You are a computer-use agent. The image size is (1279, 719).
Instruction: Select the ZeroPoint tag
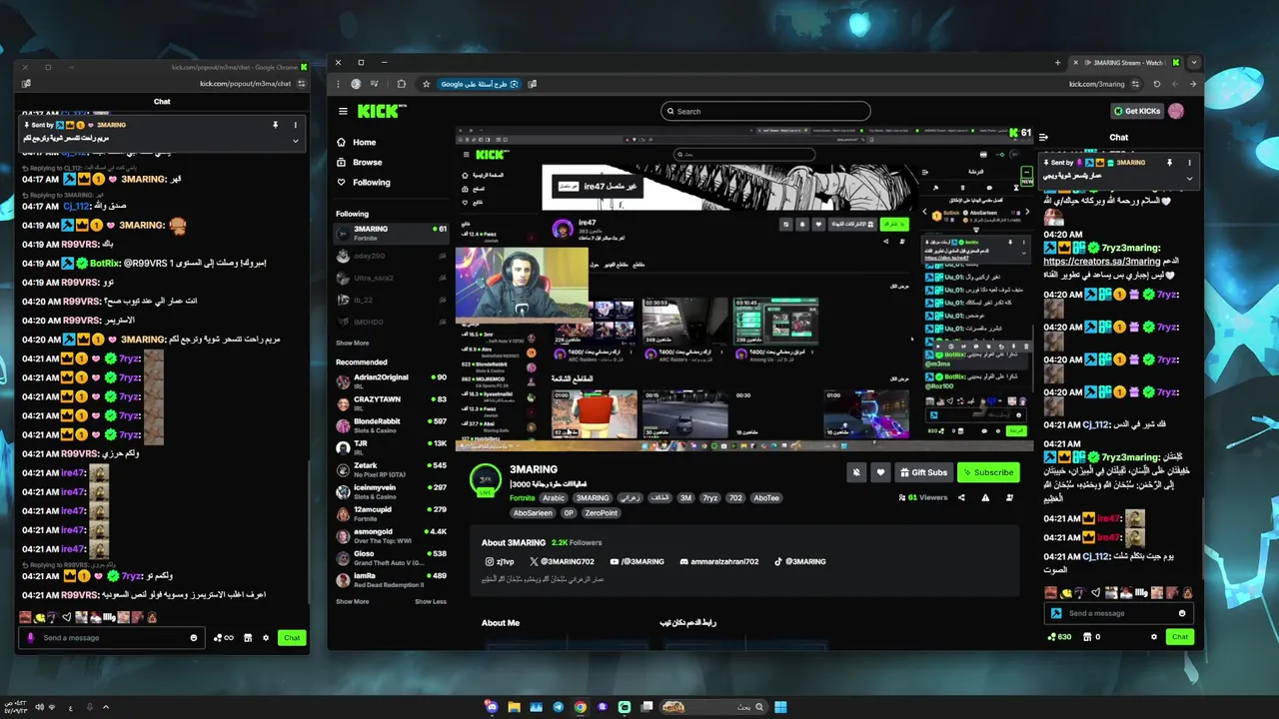(x=602, y=513)
